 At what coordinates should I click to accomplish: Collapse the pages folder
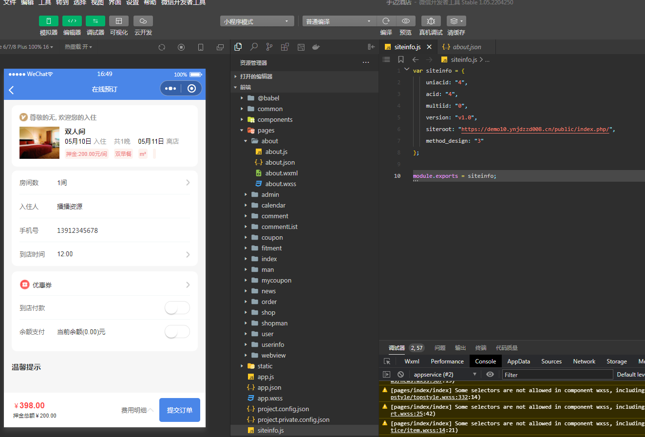(266, 130)
